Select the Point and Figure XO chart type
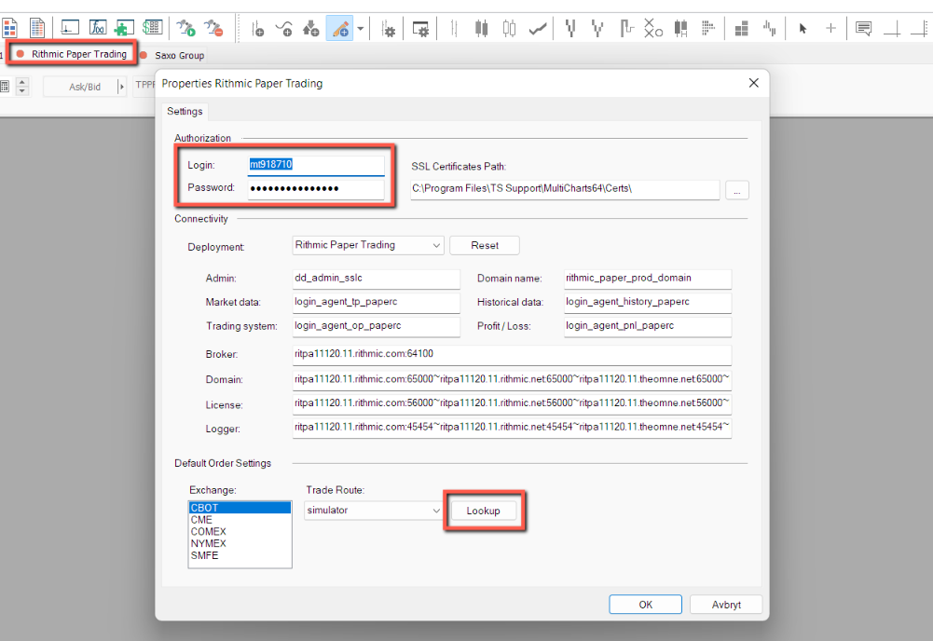933x641 pixels. click(x=653, y=28)
